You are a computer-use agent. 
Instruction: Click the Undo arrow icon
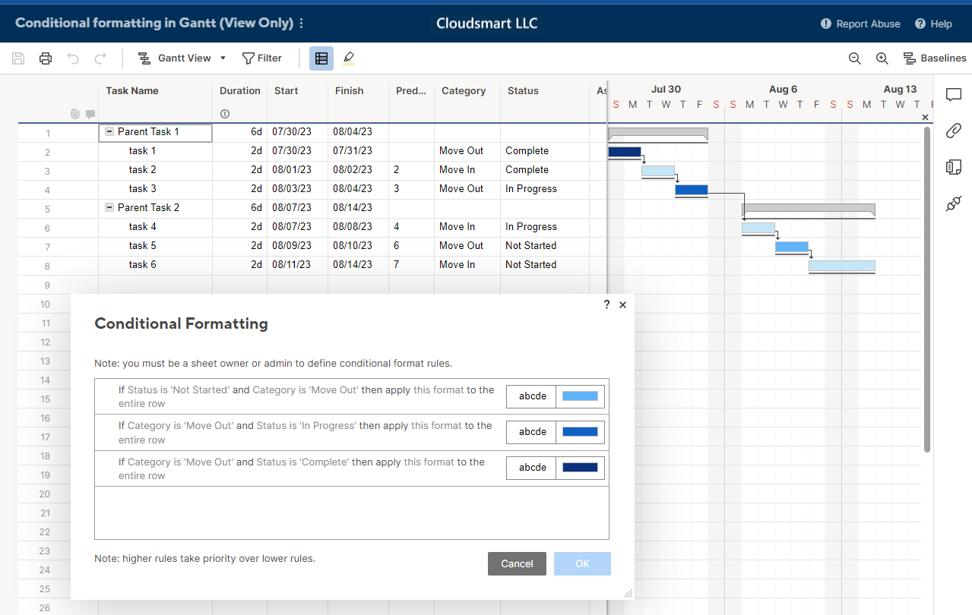tap(72, 58)
